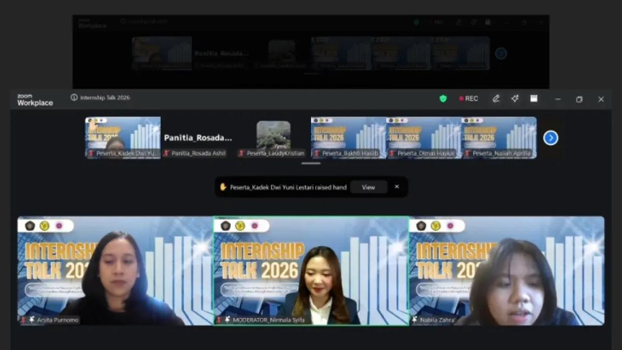Select Nabila Zahra's main video tile
Viewport: 622px width, 350px height.
[x=507, y=271]
